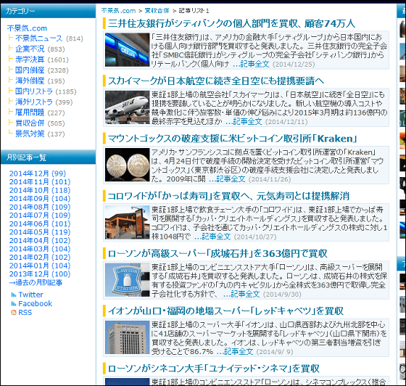Screen dimensions: 406x386
Task: Click the Lawson Station logo thumbnail
Action: (x=127, y=280)
